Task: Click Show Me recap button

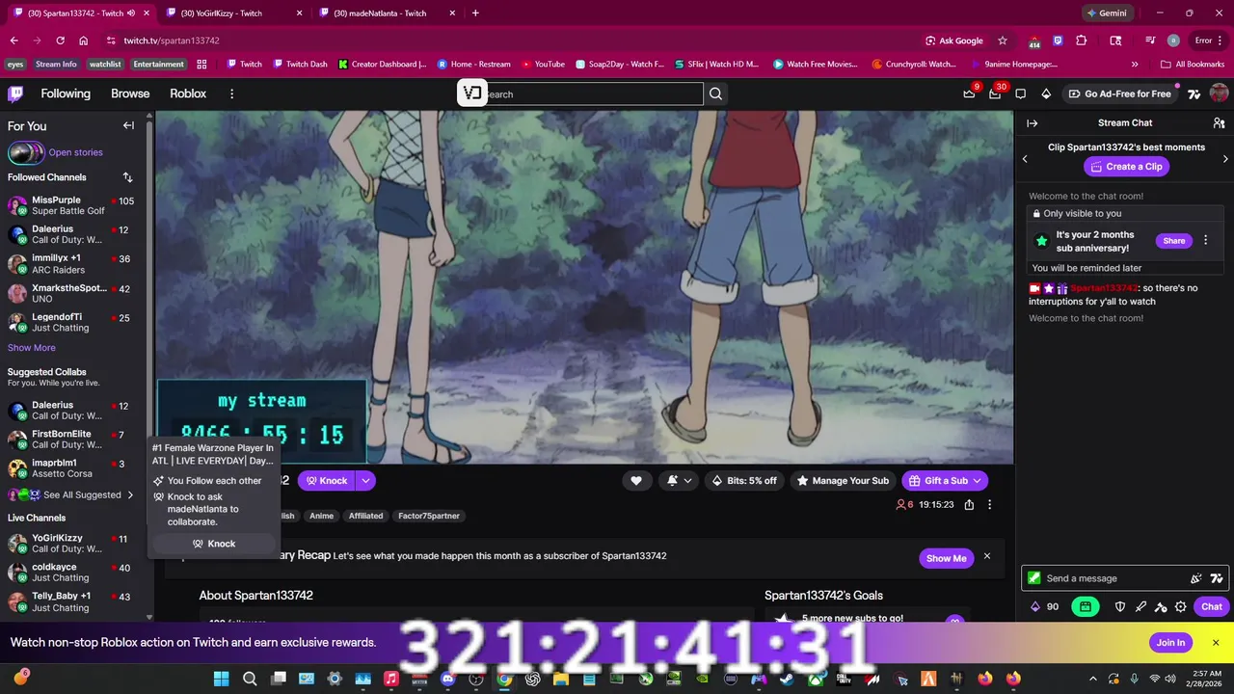Action: click(946, 558)
